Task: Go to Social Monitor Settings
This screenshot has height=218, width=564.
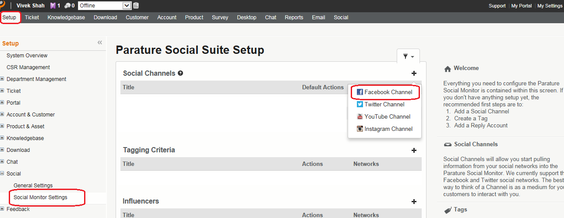Action: click(x=40, y=197)
